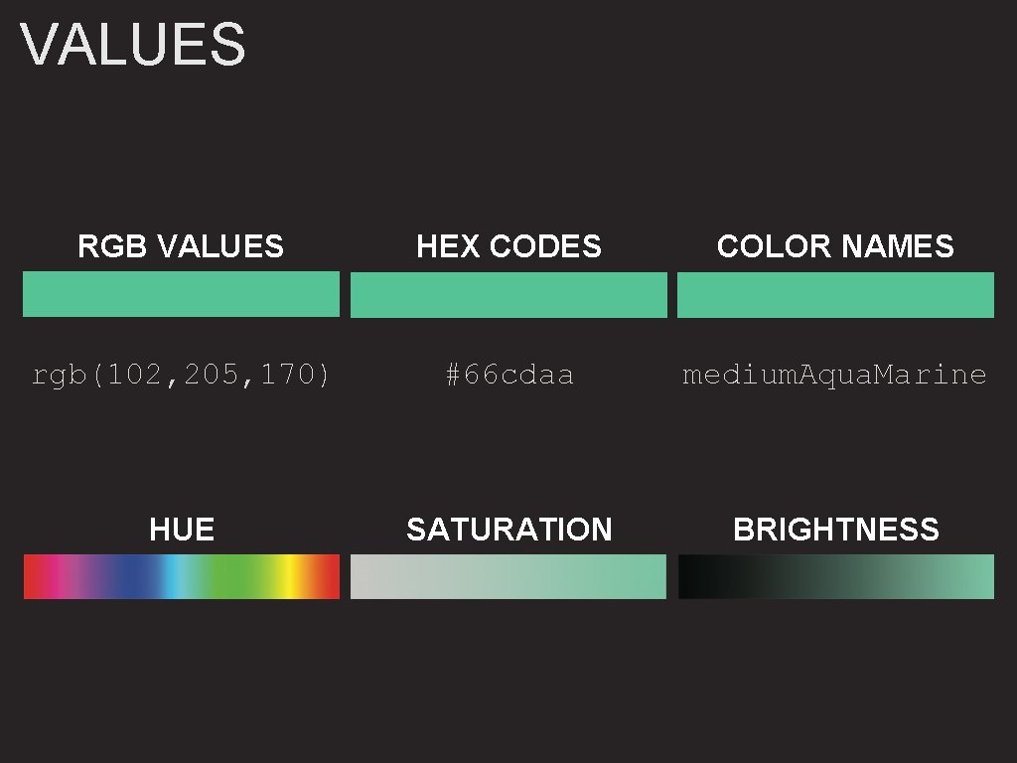The height and width of the screenshot is (763, 1017).
Task: Select the HUE label
Action: click(182, 530)
